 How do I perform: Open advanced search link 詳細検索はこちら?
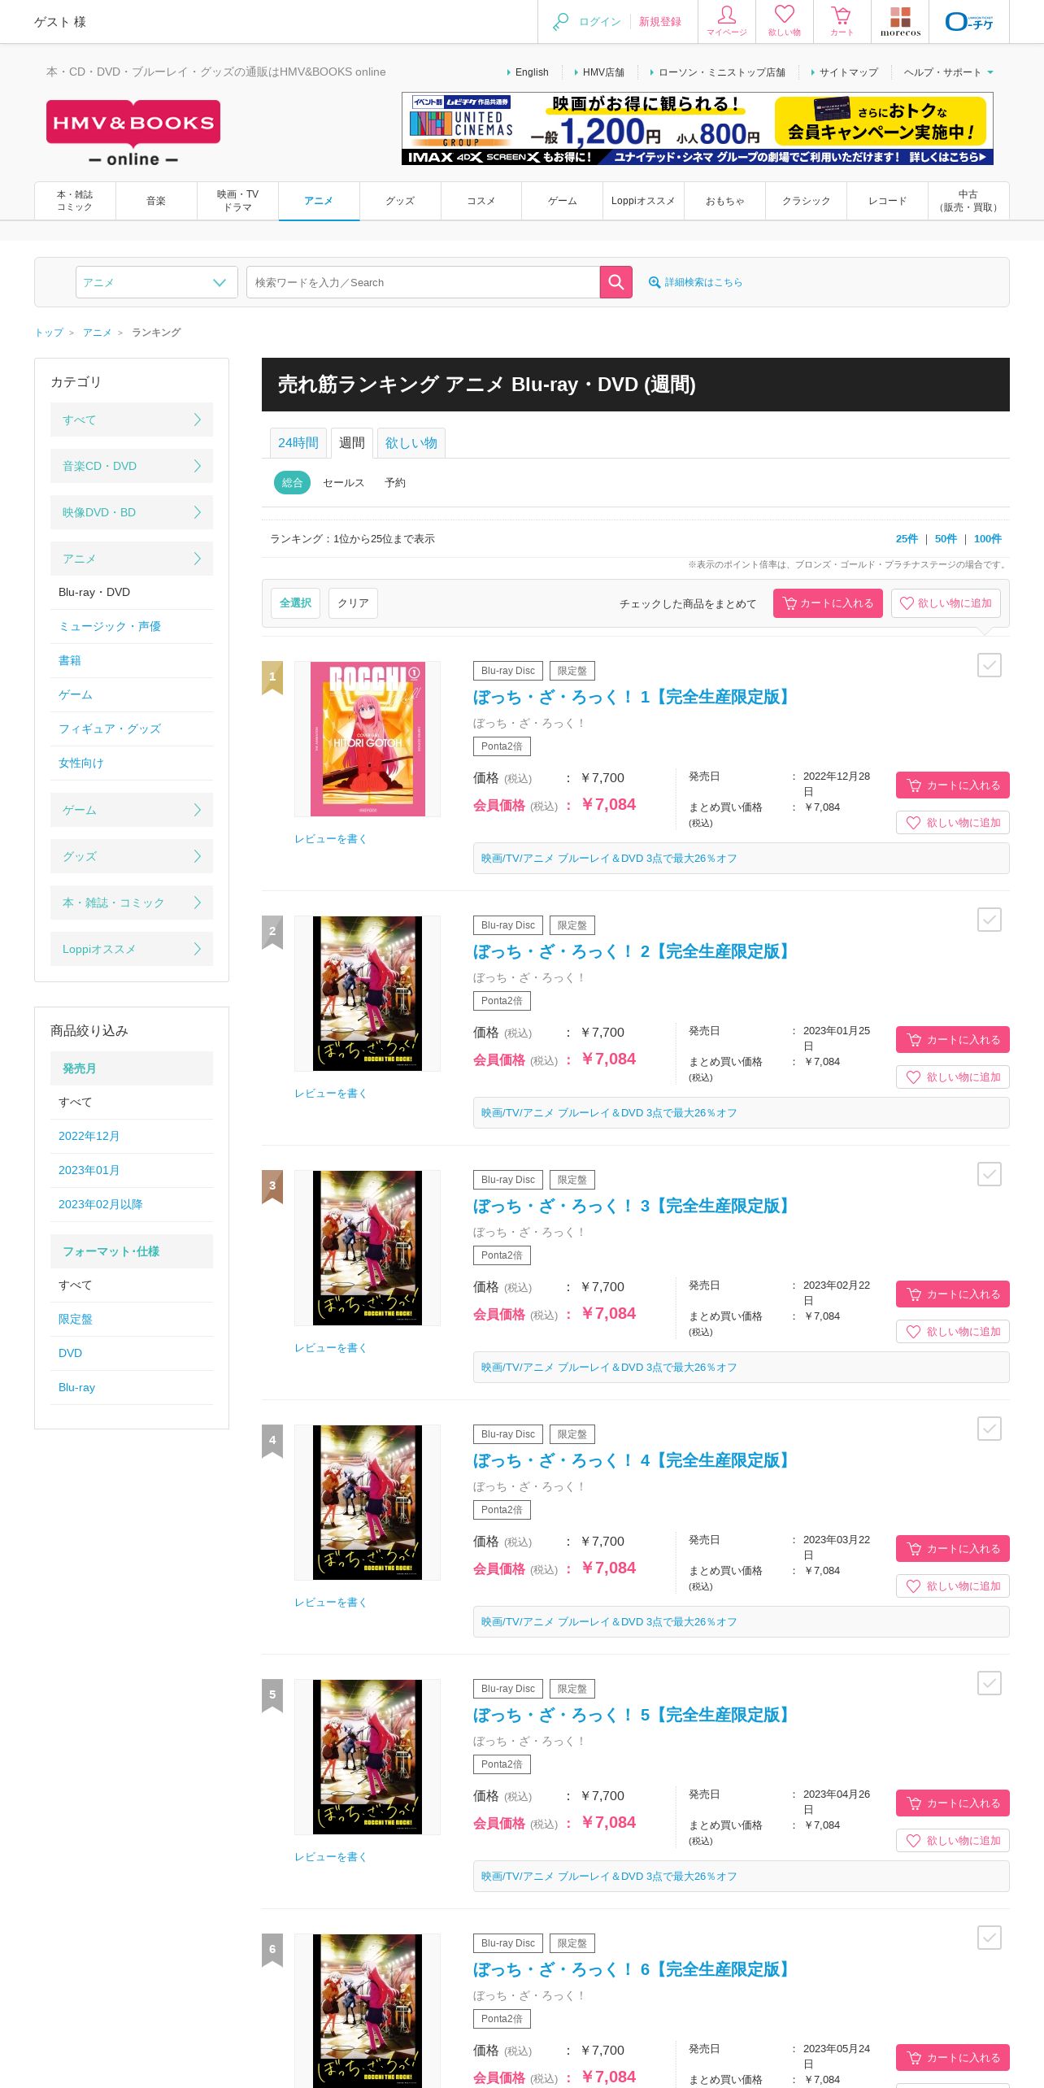point(695,282)
